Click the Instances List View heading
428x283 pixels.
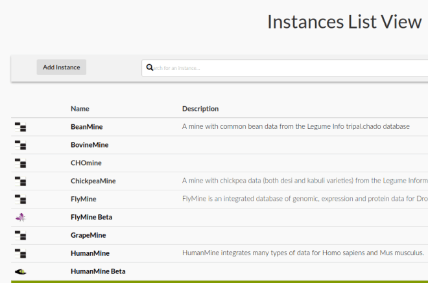point(344,22)
